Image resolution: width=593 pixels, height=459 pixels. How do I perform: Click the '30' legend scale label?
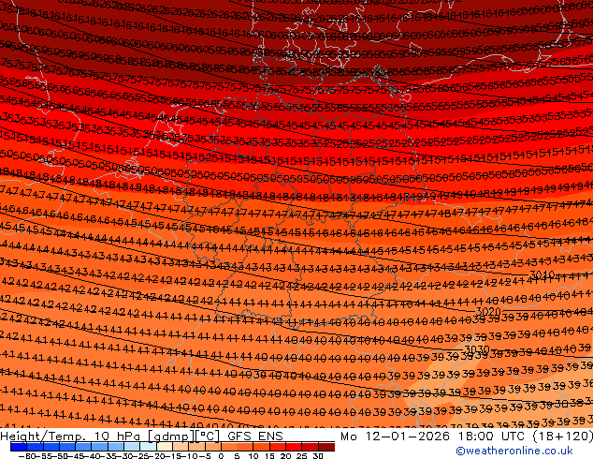pos(318,456)
